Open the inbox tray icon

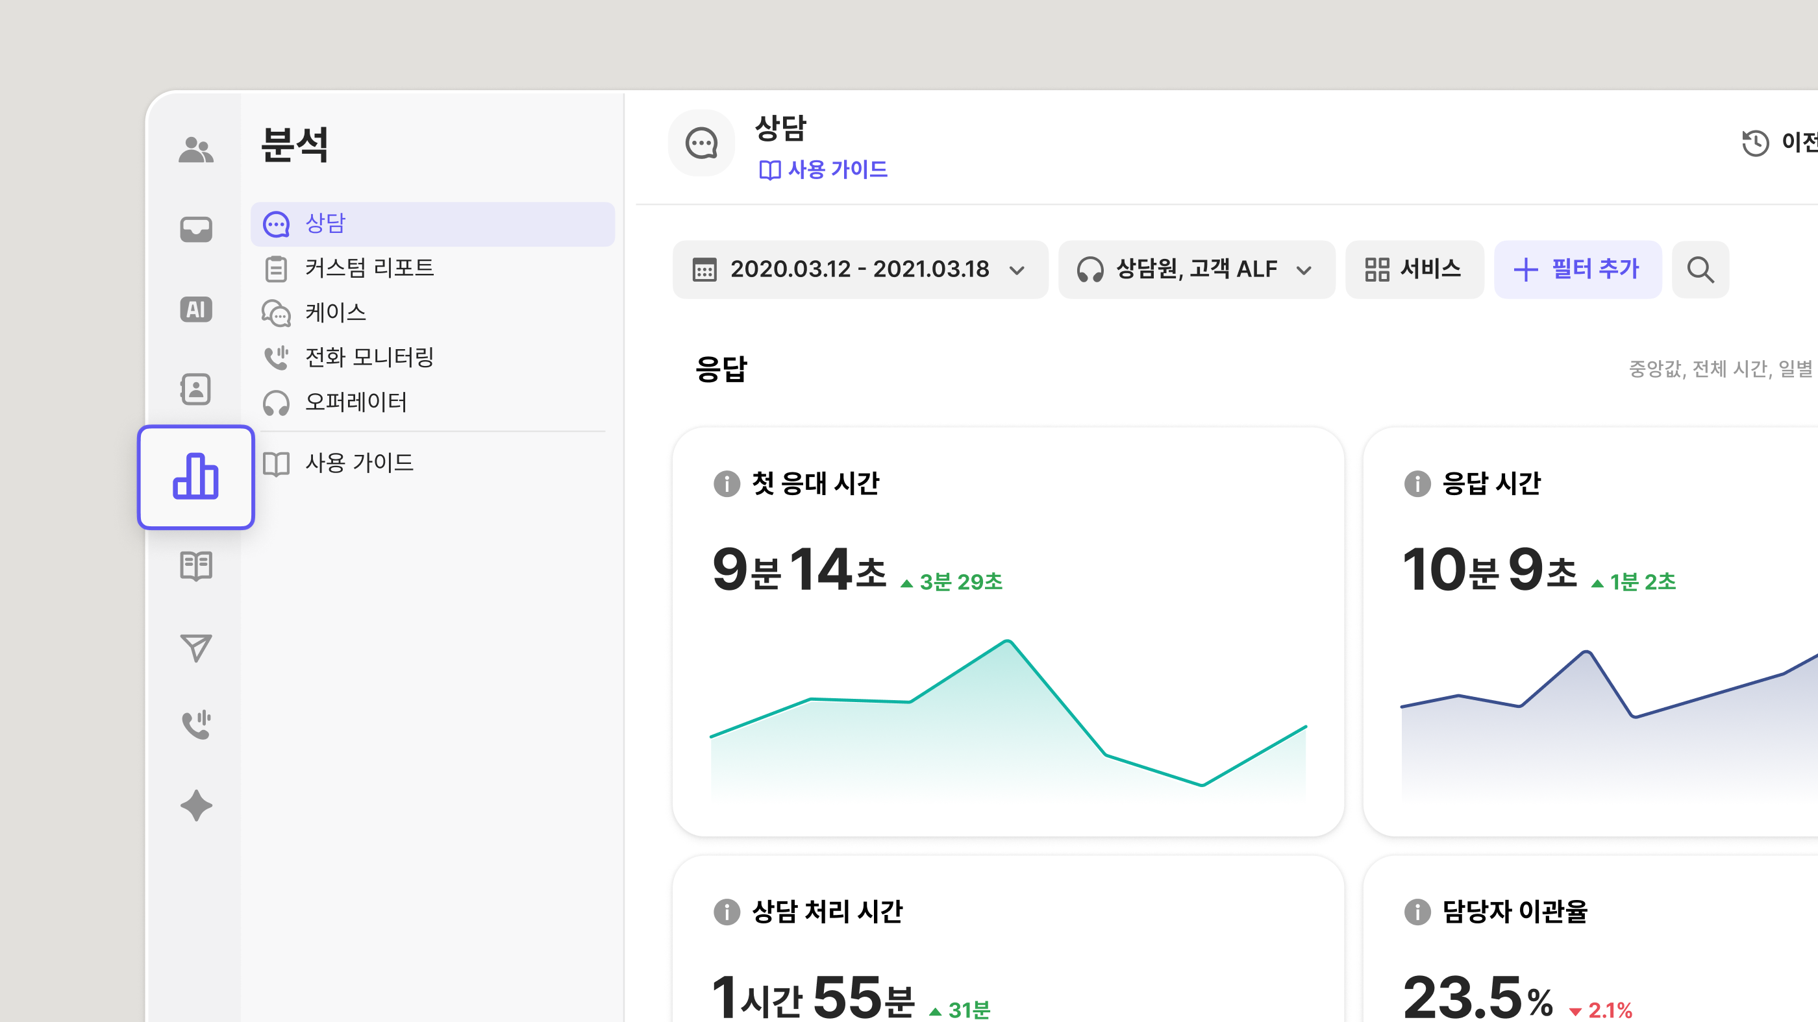pyautogui.click(x=195, y=229)
